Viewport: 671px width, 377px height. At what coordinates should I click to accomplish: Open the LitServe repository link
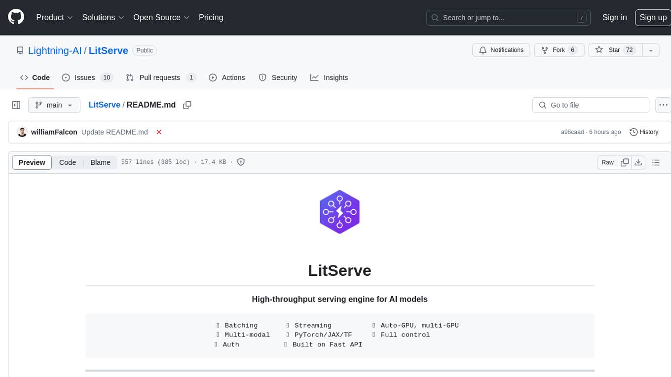tap(109, 50)
